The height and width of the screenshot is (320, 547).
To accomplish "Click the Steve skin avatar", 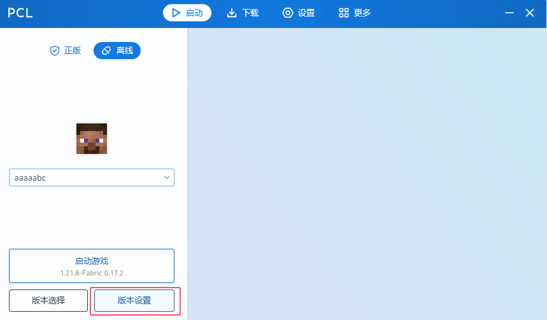I will tap(92, 139).
